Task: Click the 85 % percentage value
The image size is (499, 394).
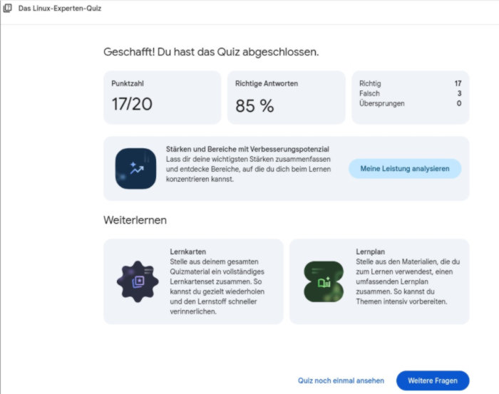Action: point(254,105)
